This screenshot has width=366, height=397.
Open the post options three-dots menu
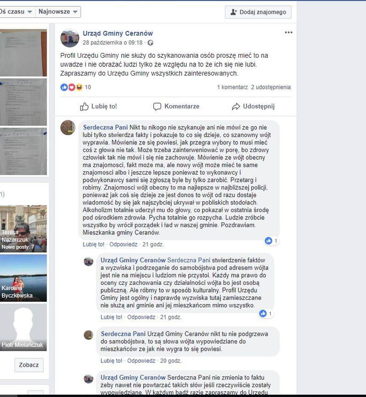tap(288, 33)
